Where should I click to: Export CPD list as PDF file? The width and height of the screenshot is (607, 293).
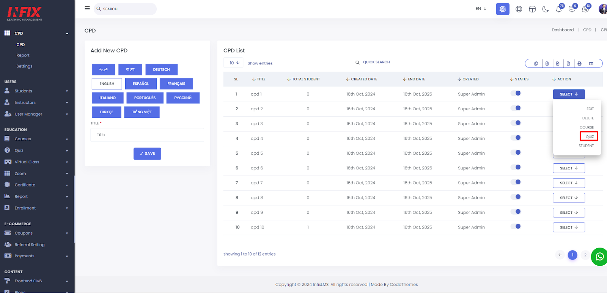tap(568, 63)
